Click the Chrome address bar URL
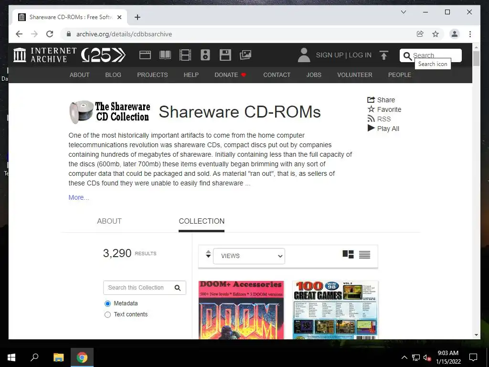Screen dimensions: 489x367 click(x=124, y=34)
